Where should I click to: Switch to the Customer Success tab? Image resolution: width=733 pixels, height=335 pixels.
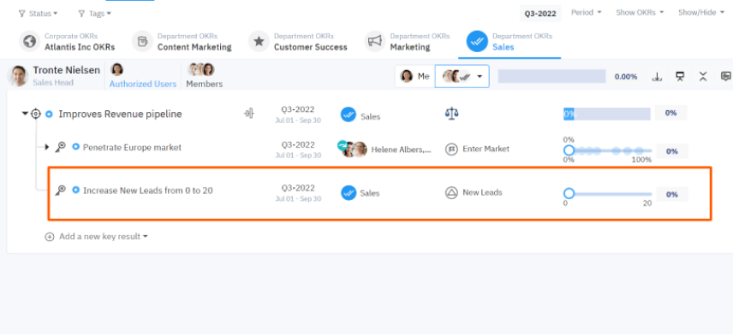[299, 42]
